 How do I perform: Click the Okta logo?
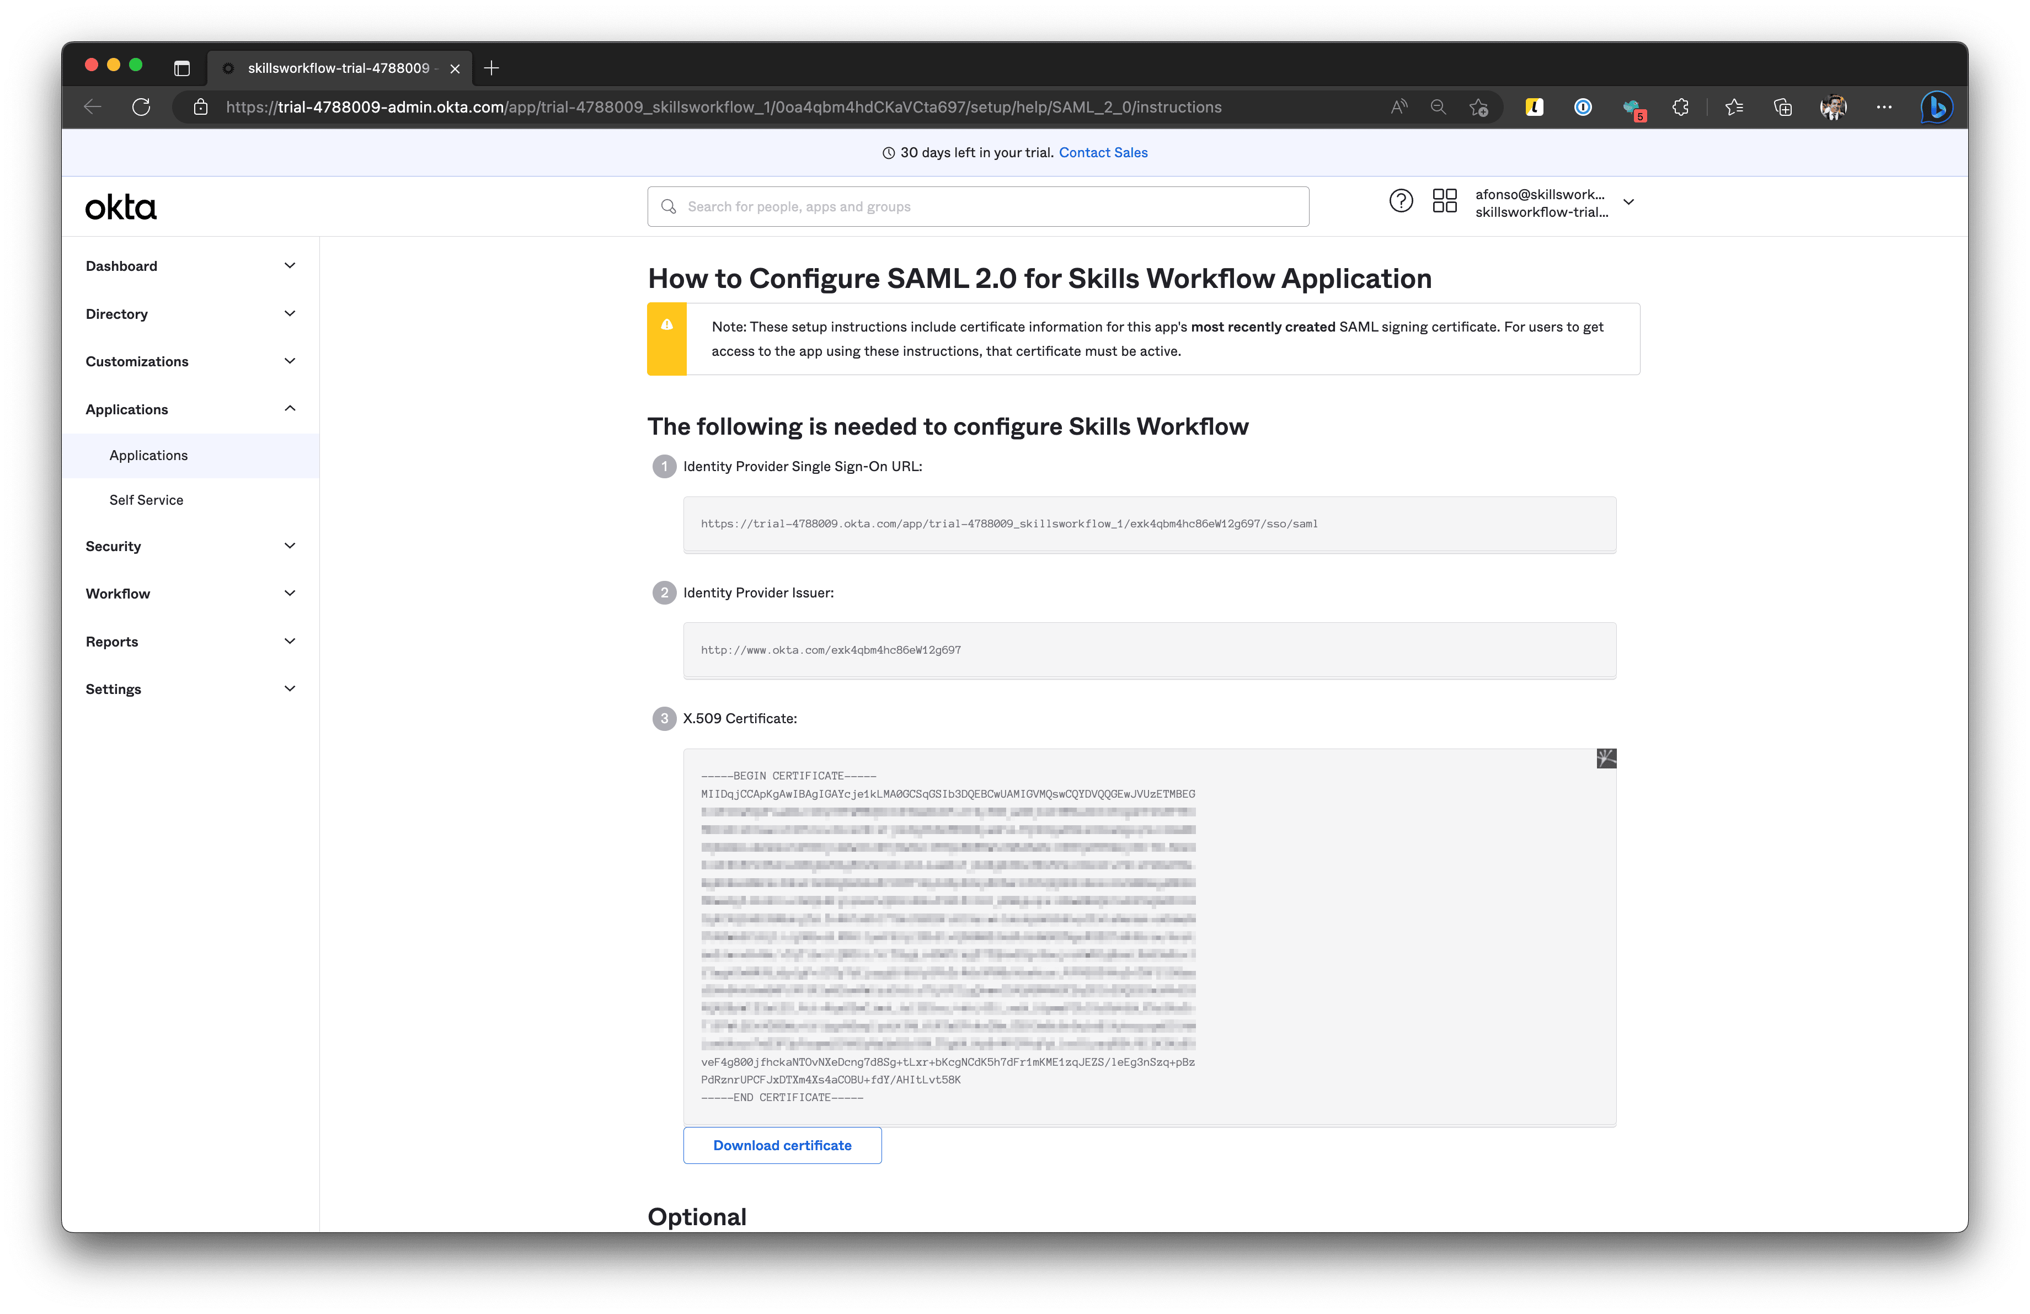tap(121, 207)
